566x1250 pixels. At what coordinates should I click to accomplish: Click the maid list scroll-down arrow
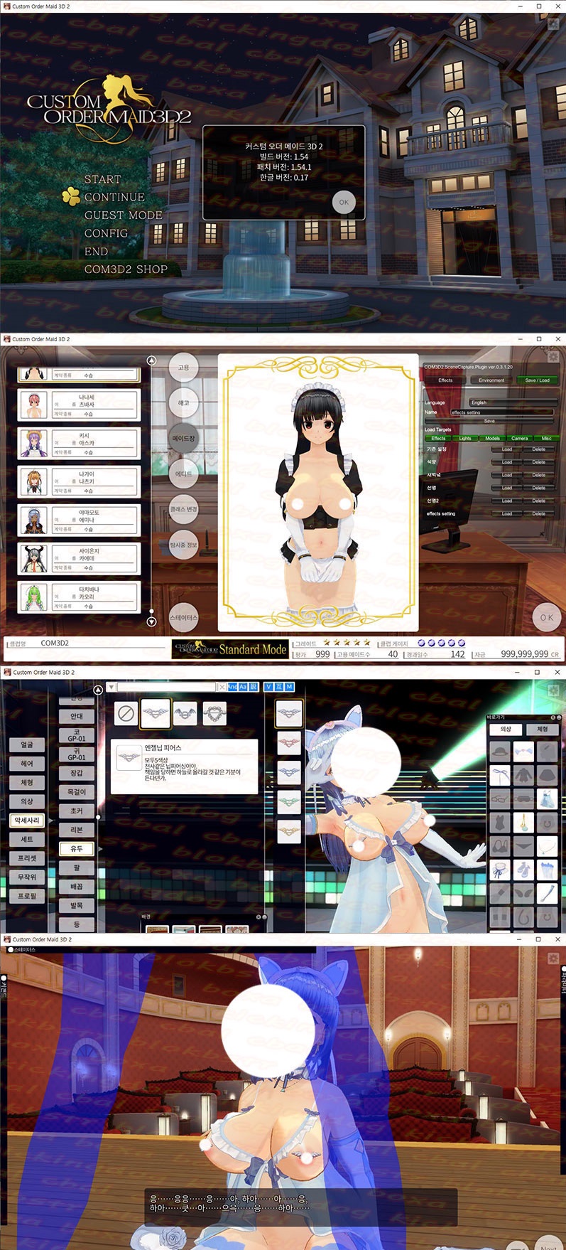[x=151, y=622]
